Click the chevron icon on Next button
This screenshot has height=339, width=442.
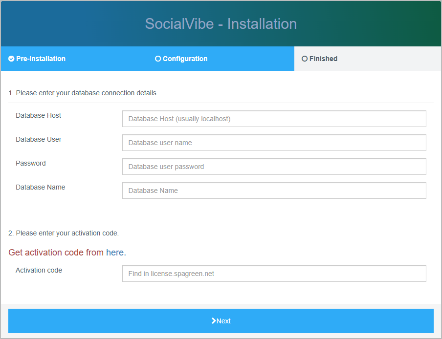click(214, 321)
